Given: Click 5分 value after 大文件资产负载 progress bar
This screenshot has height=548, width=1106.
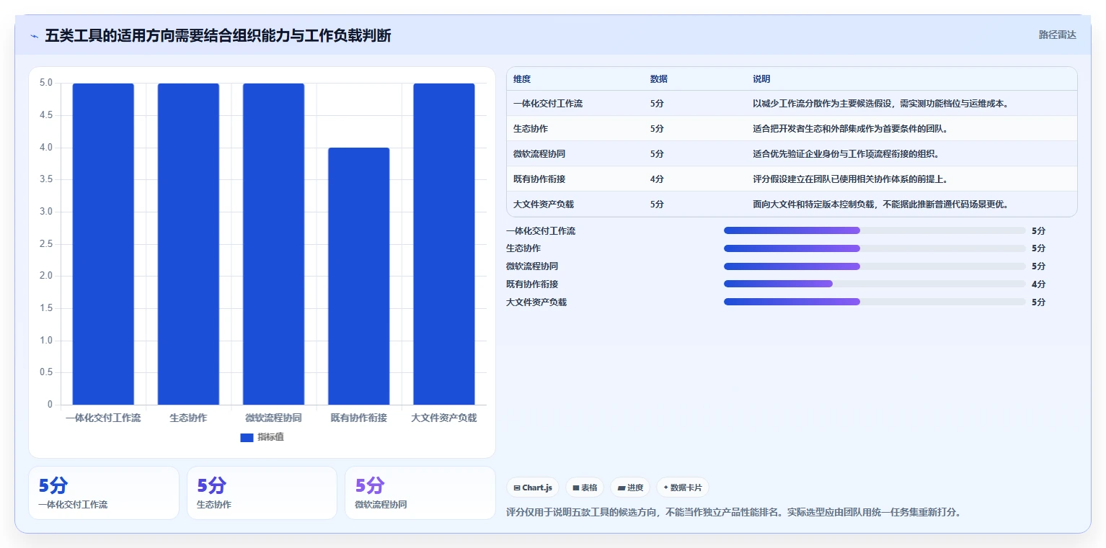Looking at the screenshot, I should [1038, 302].
